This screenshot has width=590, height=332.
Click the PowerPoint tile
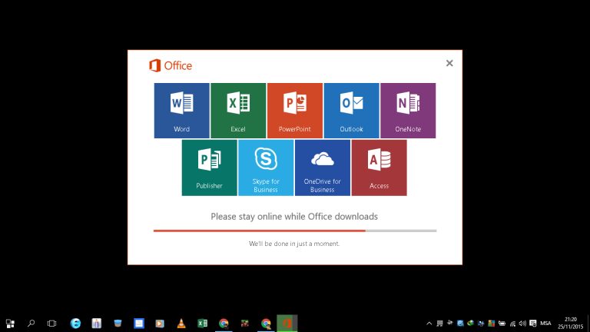click(295, 111)
